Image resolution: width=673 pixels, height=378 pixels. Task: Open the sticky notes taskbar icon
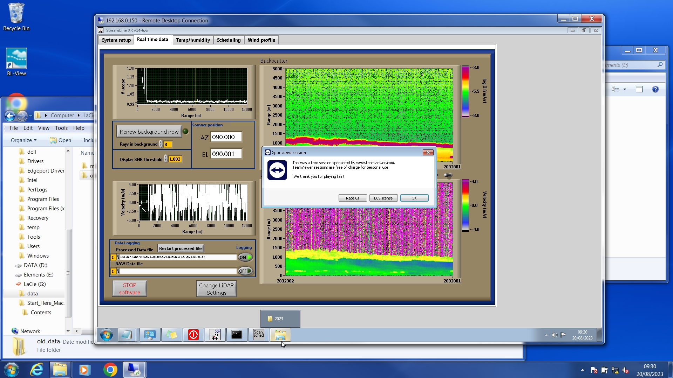[x=171, y=335]
